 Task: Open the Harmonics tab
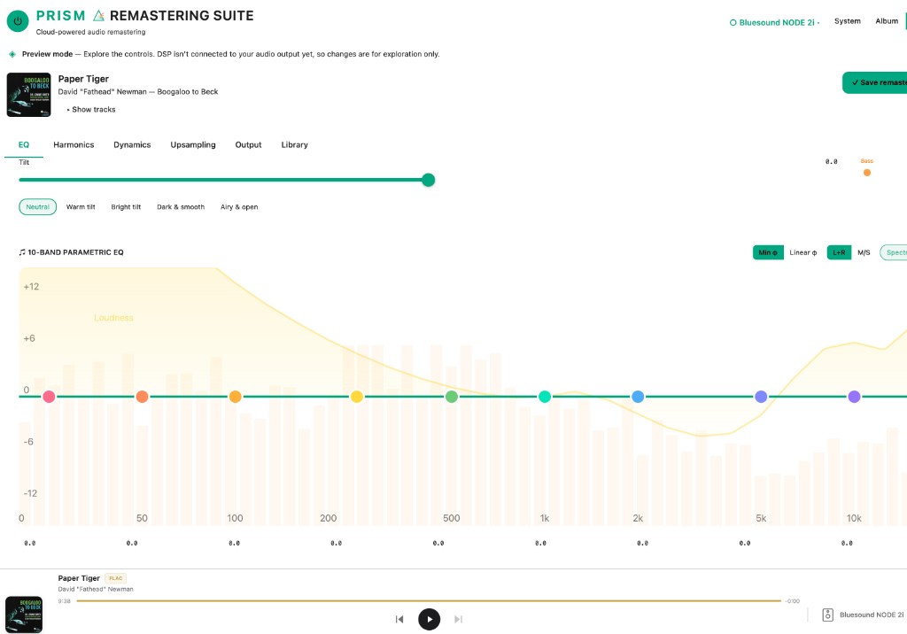coord(74,144)
